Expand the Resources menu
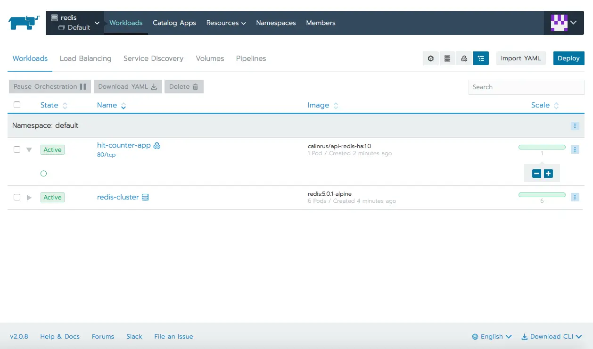 pos(226,23)
